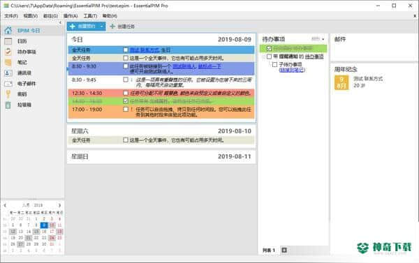The height and width of the screenshot is (263, 419).
Task: Open the 垃圾箱 trash bin icon
Action: [x=8, y=105]
